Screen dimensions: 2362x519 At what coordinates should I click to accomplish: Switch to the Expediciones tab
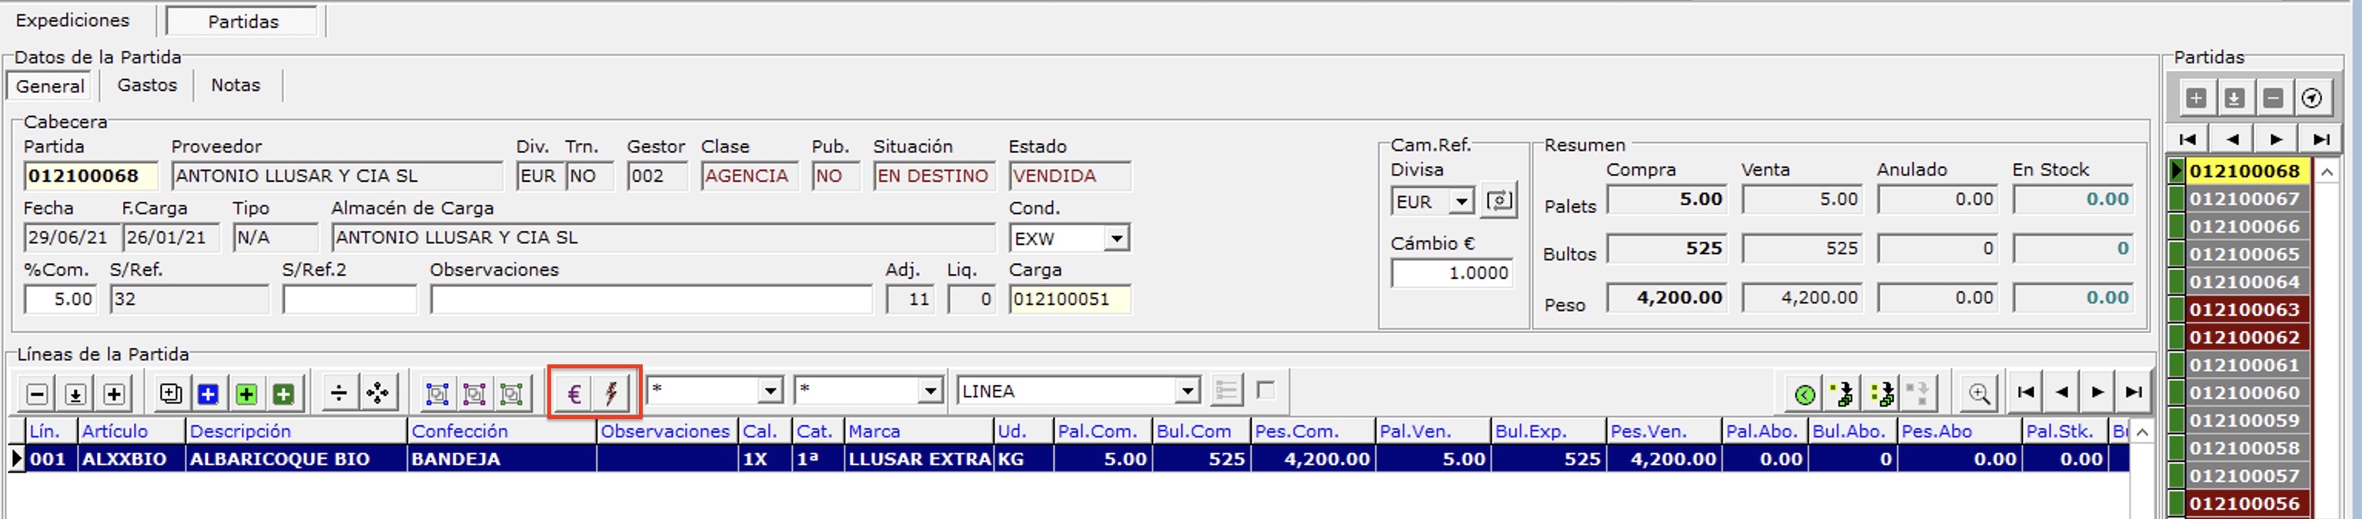click(72, 20)
